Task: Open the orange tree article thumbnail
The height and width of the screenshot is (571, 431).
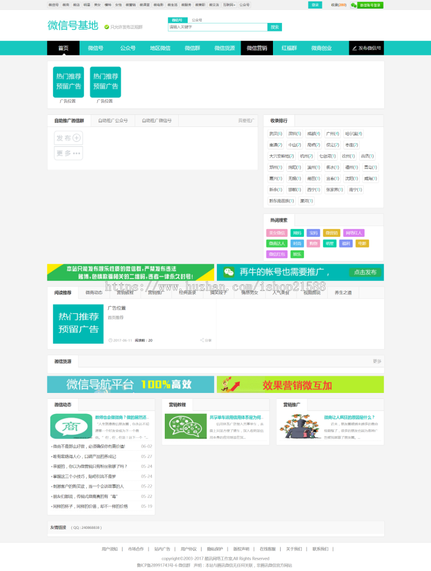Action: (300, 426)
